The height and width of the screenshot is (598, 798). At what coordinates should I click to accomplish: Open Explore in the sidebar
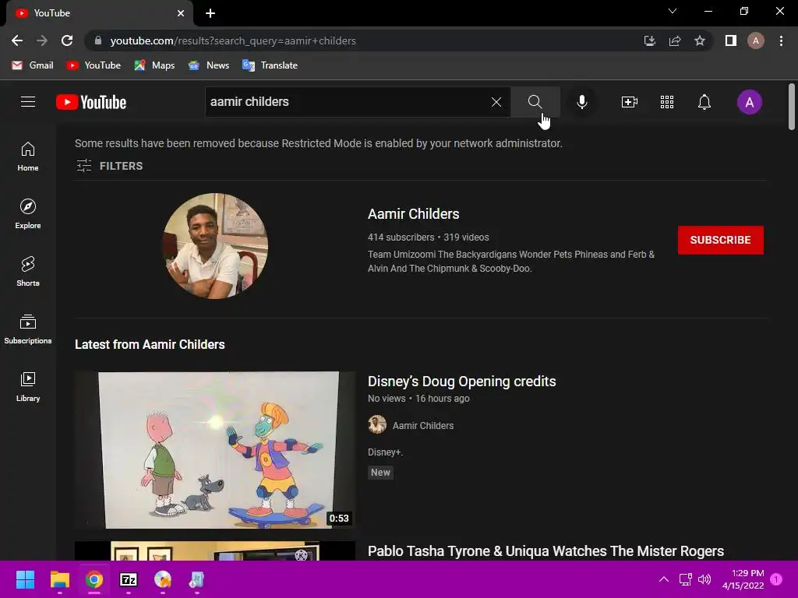pos(28,214)
